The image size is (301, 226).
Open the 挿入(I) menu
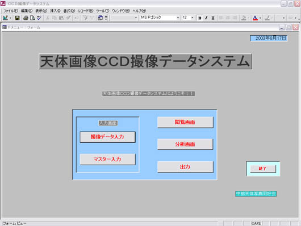[55, 11]
